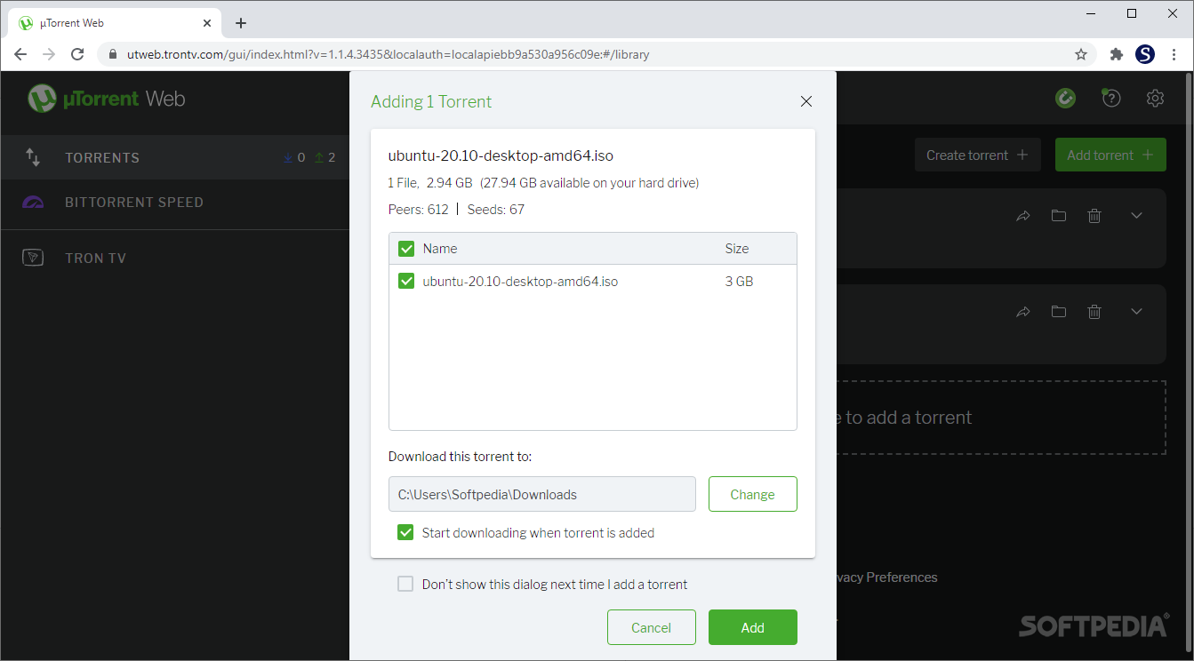
Task: Click the green update refresh icon
Action: coord(1066,99)
